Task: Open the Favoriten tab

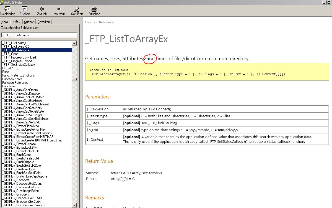Action: [x=44, y=22]
